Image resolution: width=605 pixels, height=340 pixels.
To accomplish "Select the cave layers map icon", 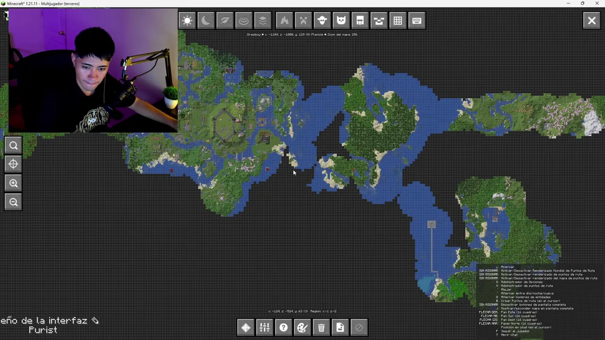I will 263,21.
